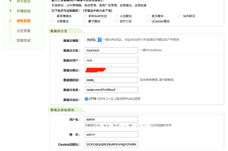The width and height of the screenshot is (228, 151).
Task: Check the UCenter模块 checkbox
Action: (148, 22)
